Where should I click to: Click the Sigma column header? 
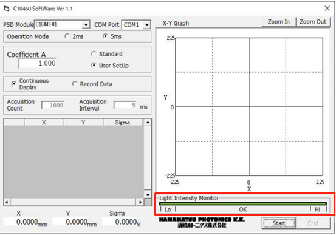coord(123,123)
